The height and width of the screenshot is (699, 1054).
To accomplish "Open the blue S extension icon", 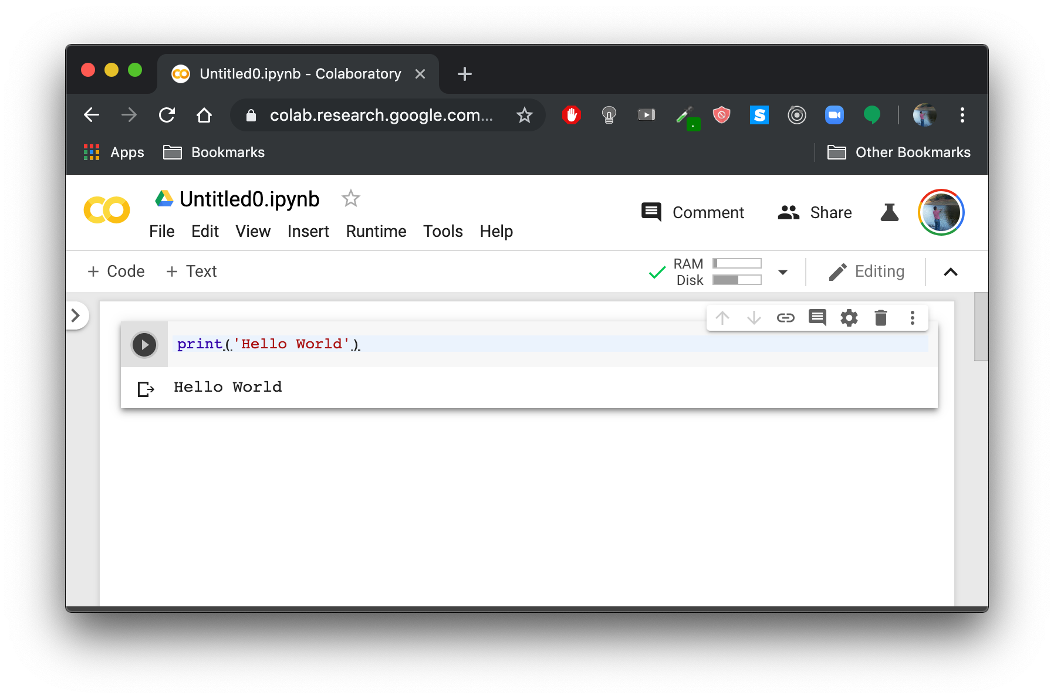I will [x=759, y=115].
